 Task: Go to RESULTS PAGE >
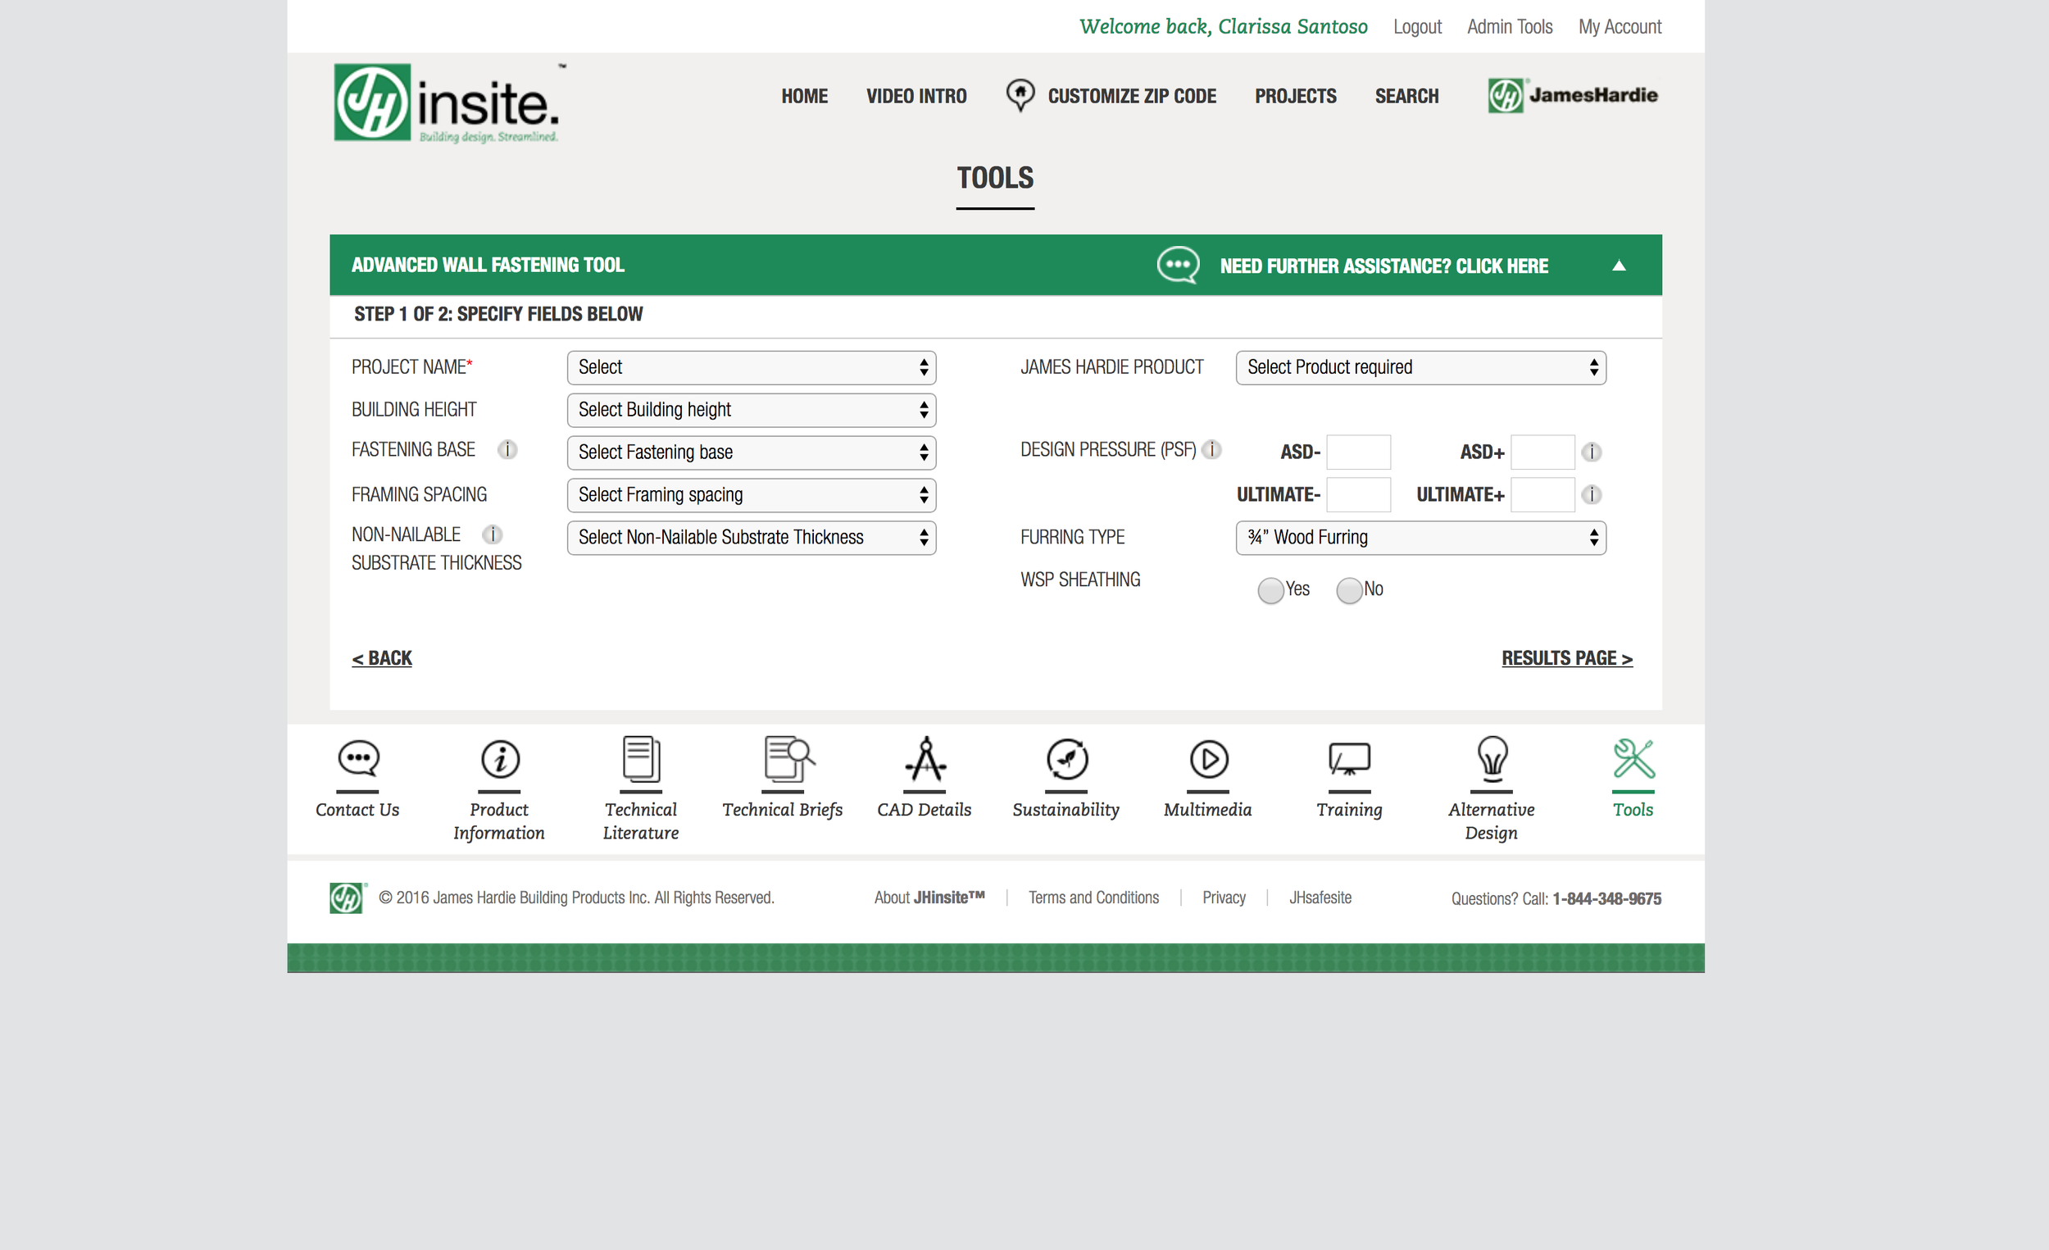1567,658
